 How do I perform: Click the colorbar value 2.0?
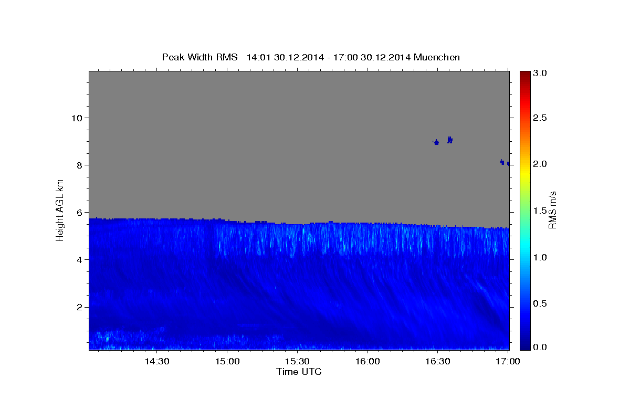tap(540, 164)
